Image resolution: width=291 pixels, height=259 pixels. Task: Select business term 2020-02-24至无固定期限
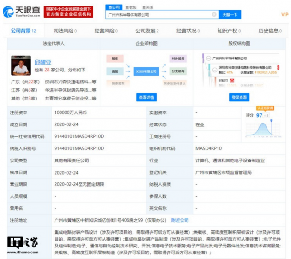coord(79,184)
